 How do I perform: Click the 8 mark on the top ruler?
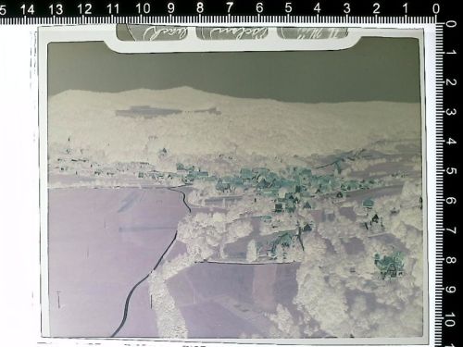click(x=200, y=8)
